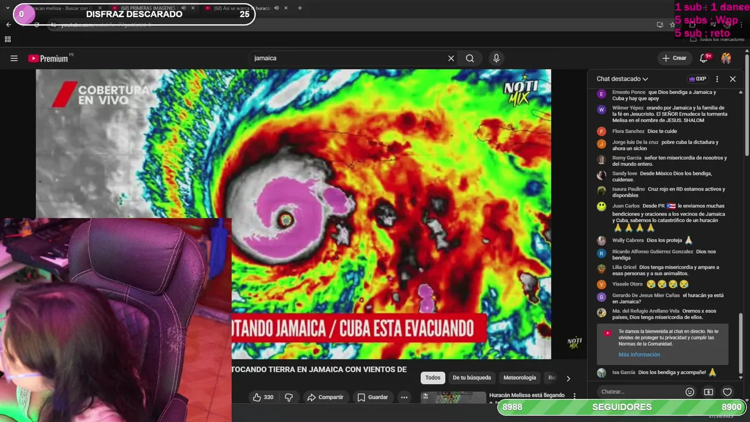Bookmark this page with star icon
The width and height of the screenshot is (750, 422).
coord(673,25)
